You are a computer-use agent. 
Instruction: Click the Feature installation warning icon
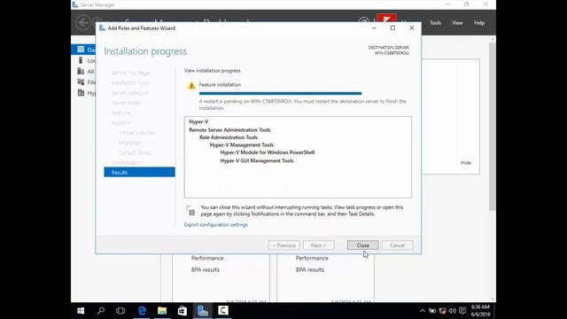pyautogui.click(x=191, y=85)
